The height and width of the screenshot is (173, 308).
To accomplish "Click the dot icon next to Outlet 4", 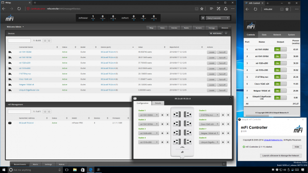I will click(162, 142).
